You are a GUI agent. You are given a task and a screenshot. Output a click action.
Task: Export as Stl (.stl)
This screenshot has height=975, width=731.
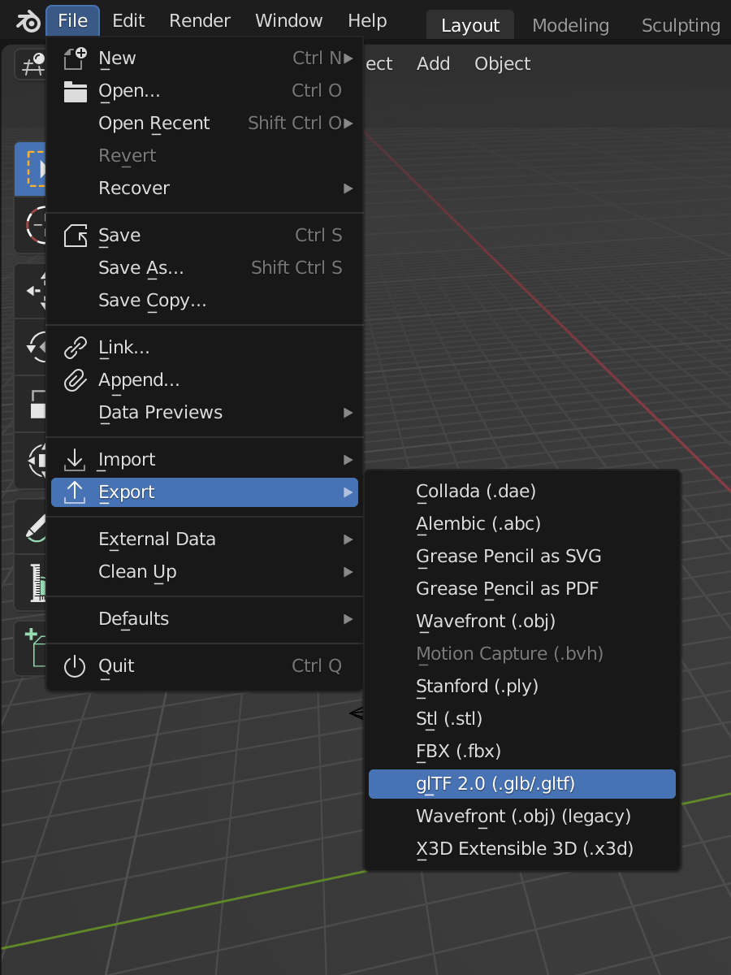tap(522, 719)
